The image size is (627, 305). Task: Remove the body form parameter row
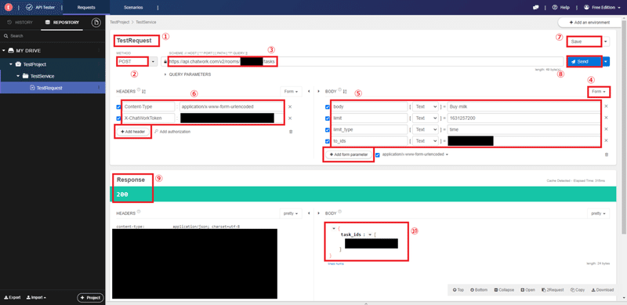point(606,106)
